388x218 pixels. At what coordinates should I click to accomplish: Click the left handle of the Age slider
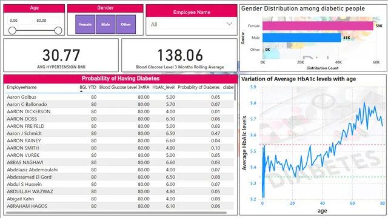pyautogui.click(x=12, y=31)
